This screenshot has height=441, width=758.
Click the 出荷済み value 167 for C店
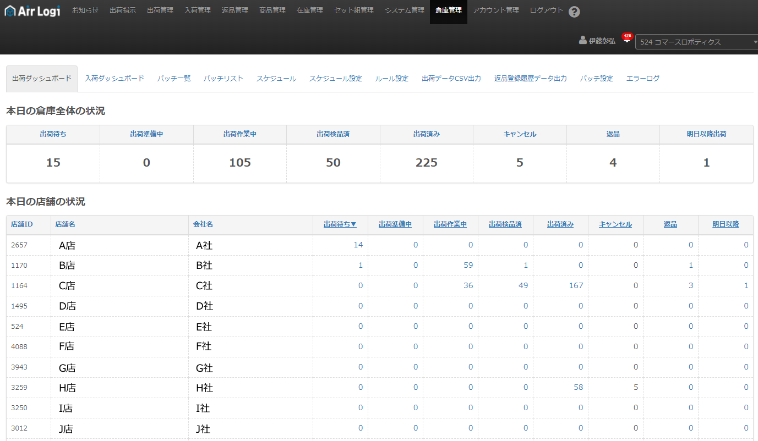click(x=575, y=285)
